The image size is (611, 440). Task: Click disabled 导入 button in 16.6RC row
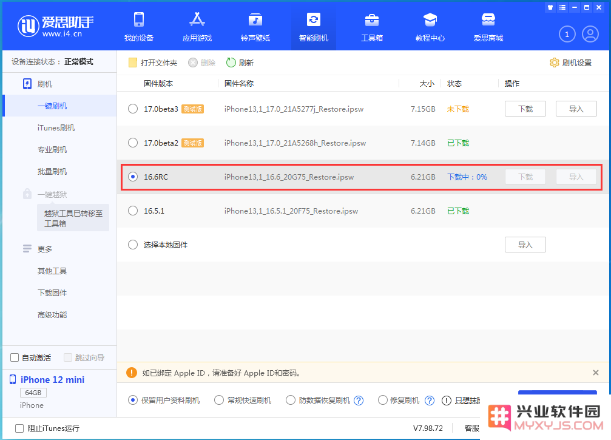[x=576, y=177]
